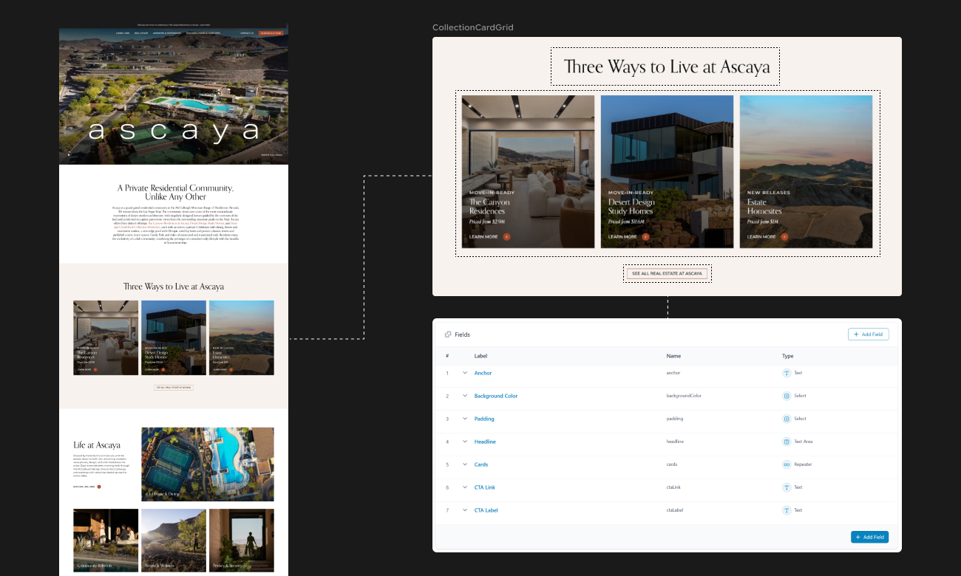Click the Three Ways to Live at Ascaya headline

point(667,67)
